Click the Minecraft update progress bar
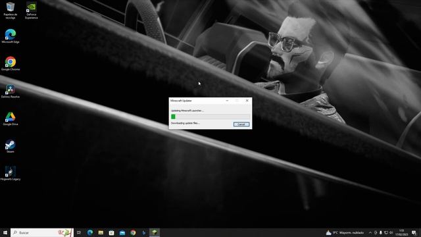Image resolution: width=421 pixels, height=237 pixels. tap(210, 117)
